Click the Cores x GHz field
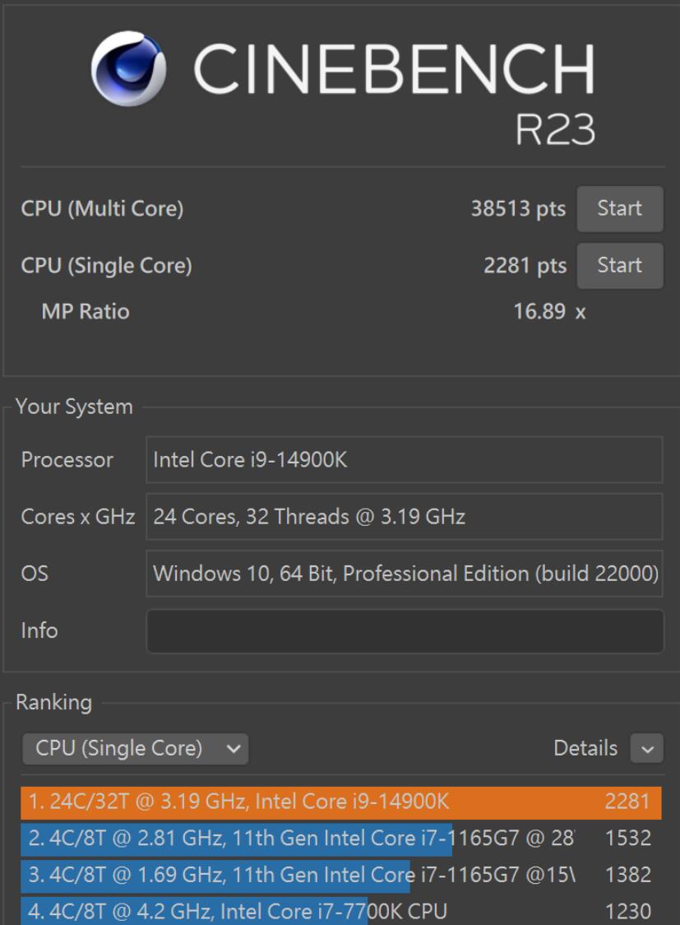 point(403,517)
